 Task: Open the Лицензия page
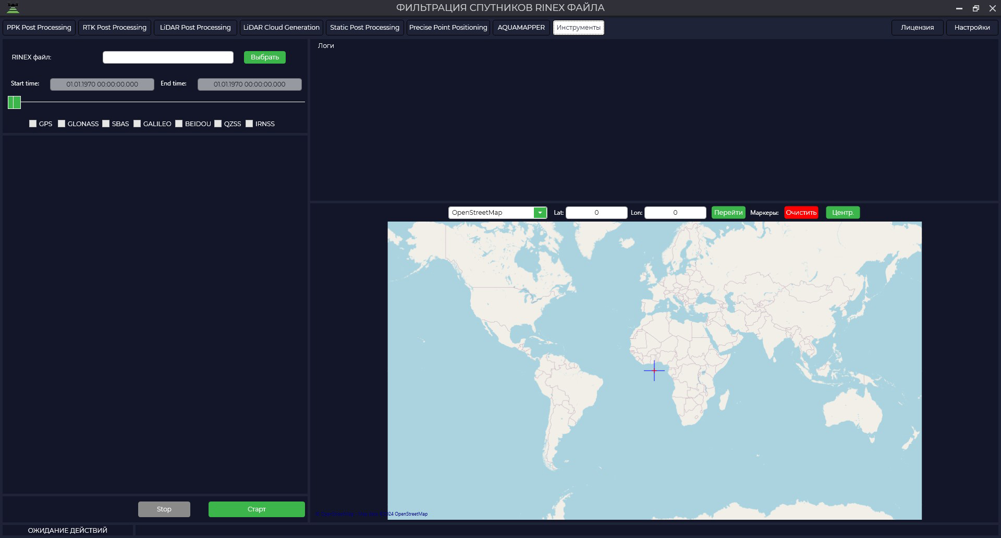[918, 28]
